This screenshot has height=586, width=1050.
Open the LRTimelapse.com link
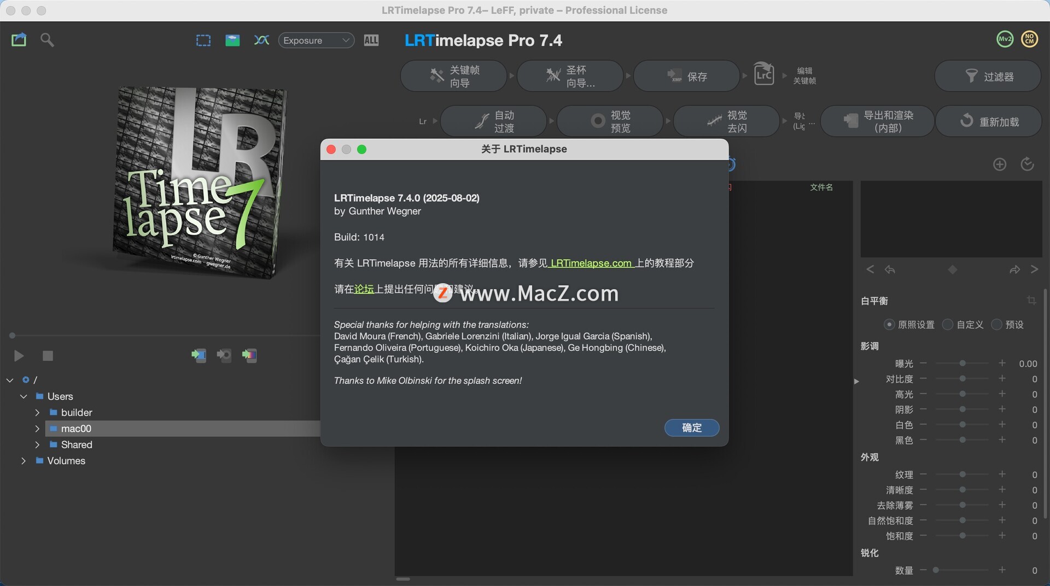tap(591, 263)
